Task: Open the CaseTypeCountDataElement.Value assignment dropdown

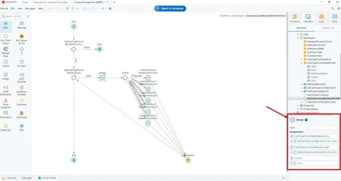Action: pos(338,136)
